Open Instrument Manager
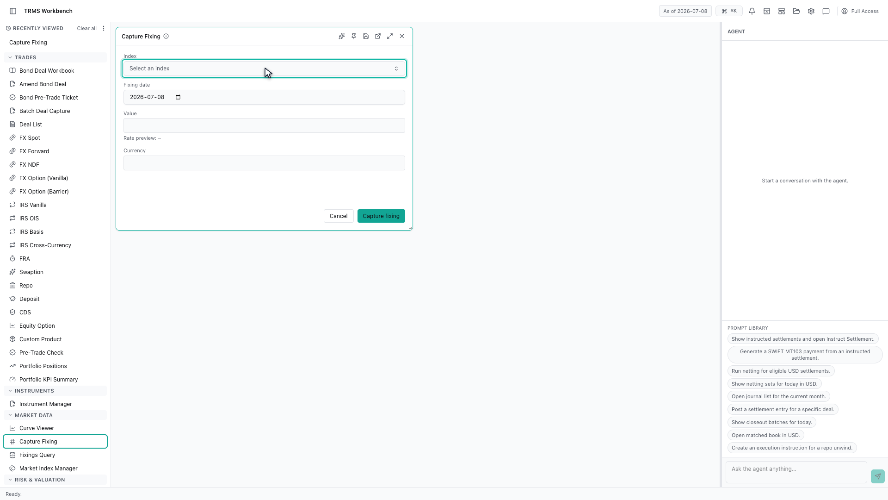888x500 pixels. [x=55, y=404]
